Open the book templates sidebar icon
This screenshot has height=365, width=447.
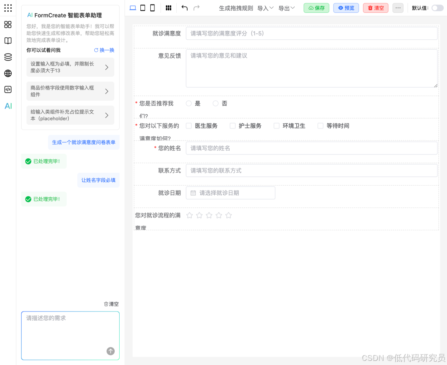tap(8, 41)
